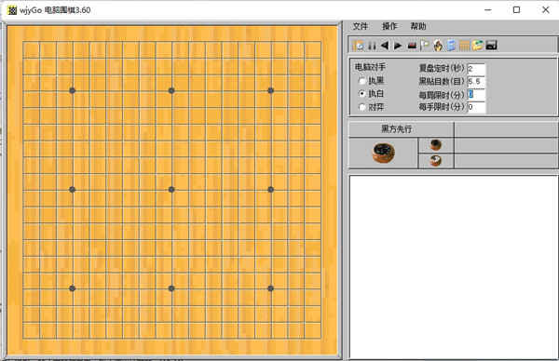Click the flame icon in the toolbar
The width and height of the screenshot is (559, 361).
pyautogui.click(x=438, y=46)
